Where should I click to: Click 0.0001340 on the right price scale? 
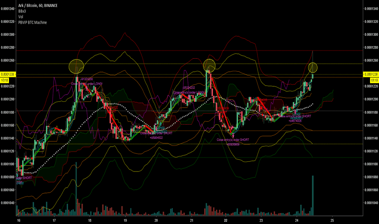pos(371,9)
